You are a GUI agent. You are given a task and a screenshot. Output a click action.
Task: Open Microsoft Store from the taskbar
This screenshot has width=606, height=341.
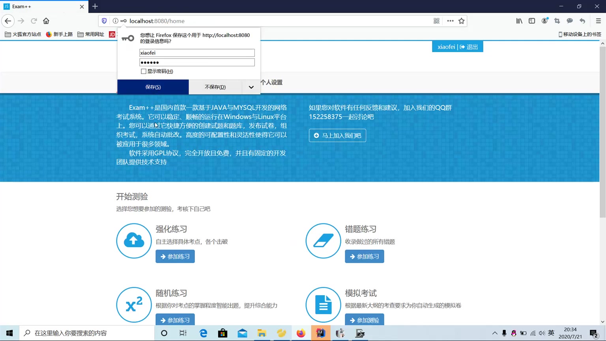pos(223,333)
